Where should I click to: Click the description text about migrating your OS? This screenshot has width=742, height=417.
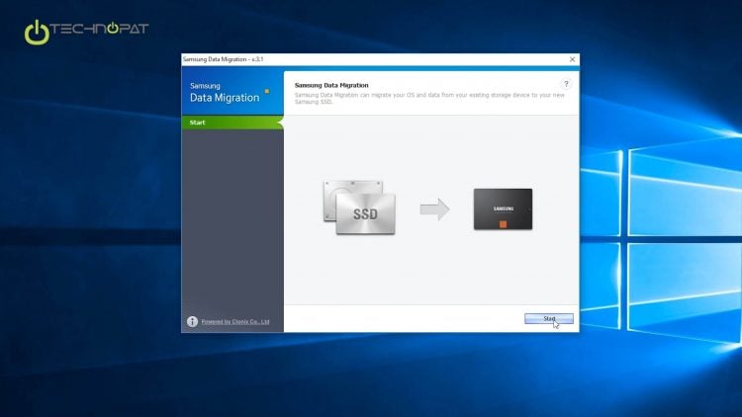(x=429, y=99)
